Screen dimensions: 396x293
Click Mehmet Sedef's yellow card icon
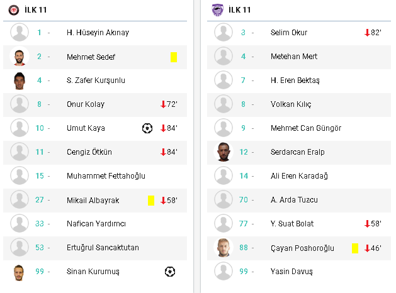[174, 57]
